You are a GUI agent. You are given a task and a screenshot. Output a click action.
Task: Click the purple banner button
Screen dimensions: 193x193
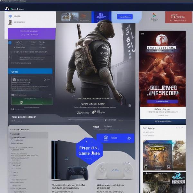[x=32, y=33]
